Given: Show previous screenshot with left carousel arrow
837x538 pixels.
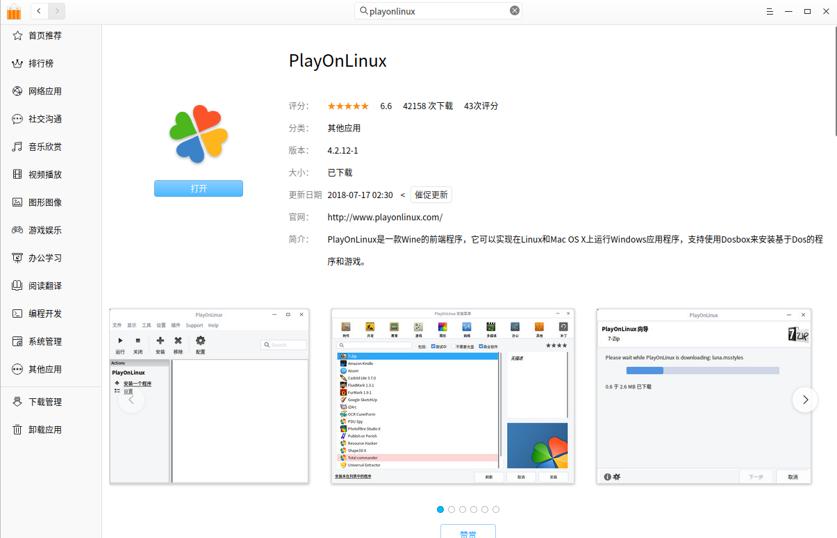Looking at the screenshot, I should [131, 400].
